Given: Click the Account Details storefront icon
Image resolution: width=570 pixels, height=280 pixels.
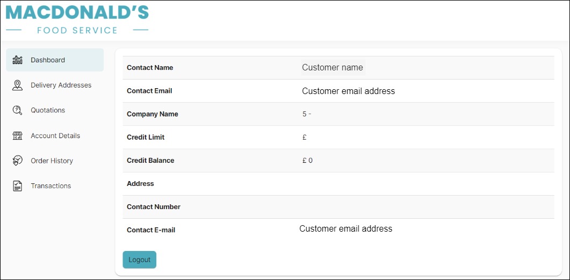Looking at the screenshot, I should click(x=17, y=136).
